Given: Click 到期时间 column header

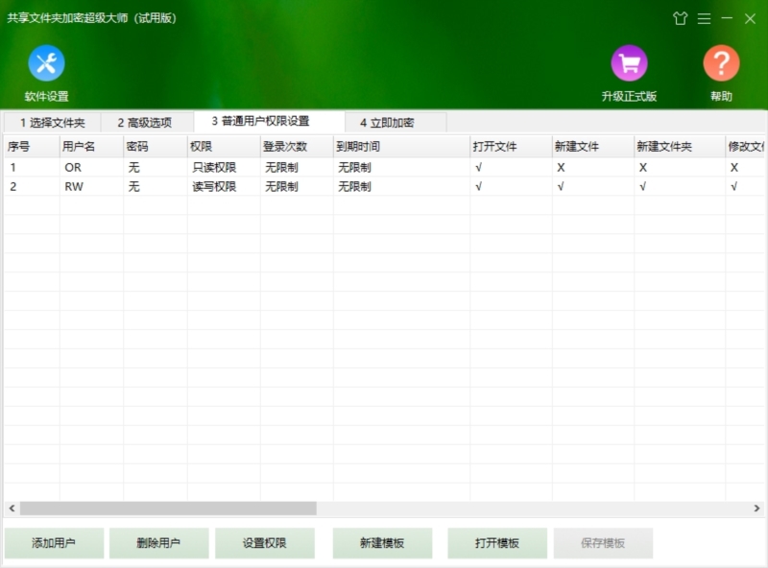Looking at the screenshot, I should [x=401, y=147].
